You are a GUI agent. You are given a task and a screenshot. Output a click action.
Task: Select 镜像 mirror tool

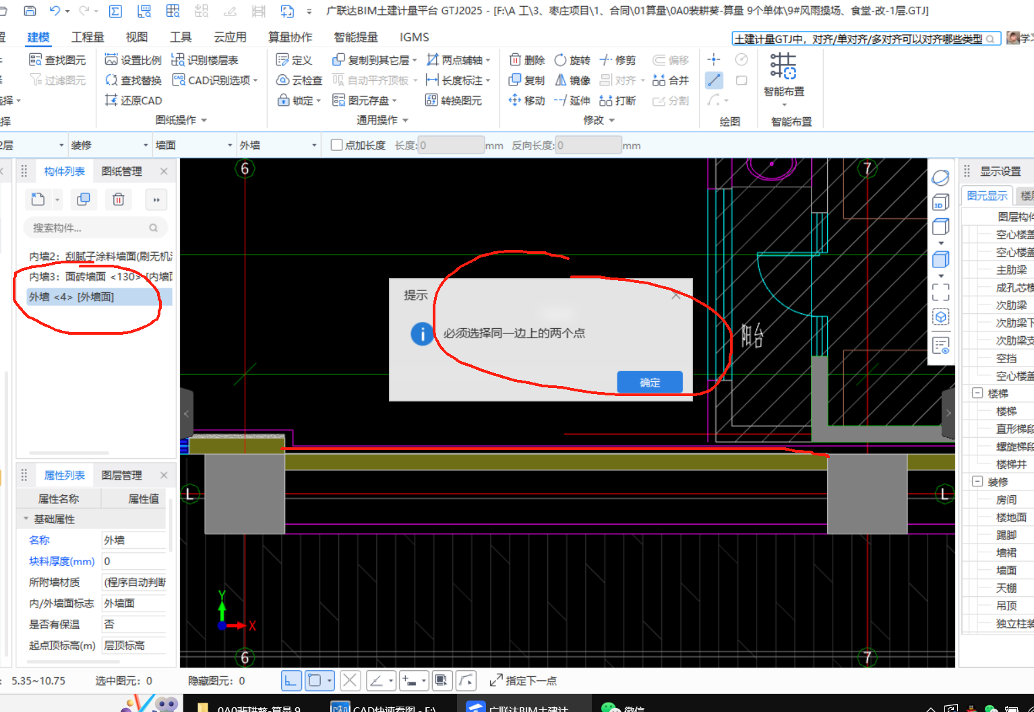[x=572, y=80]
